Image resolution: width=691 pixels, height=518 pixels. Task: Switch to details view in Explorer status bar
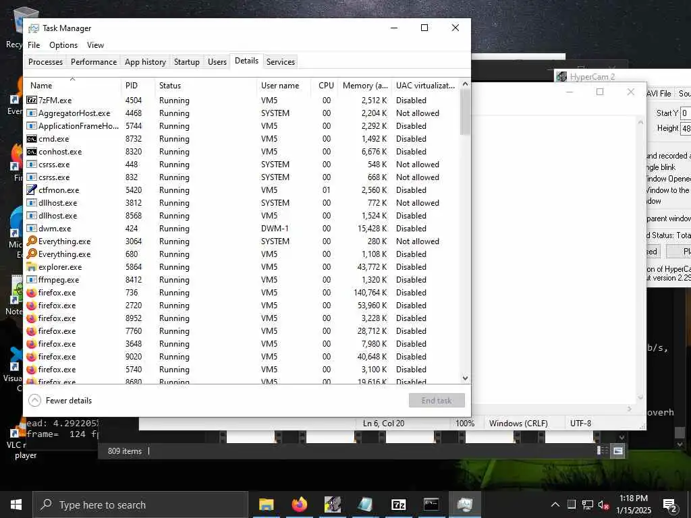[602, 451]
